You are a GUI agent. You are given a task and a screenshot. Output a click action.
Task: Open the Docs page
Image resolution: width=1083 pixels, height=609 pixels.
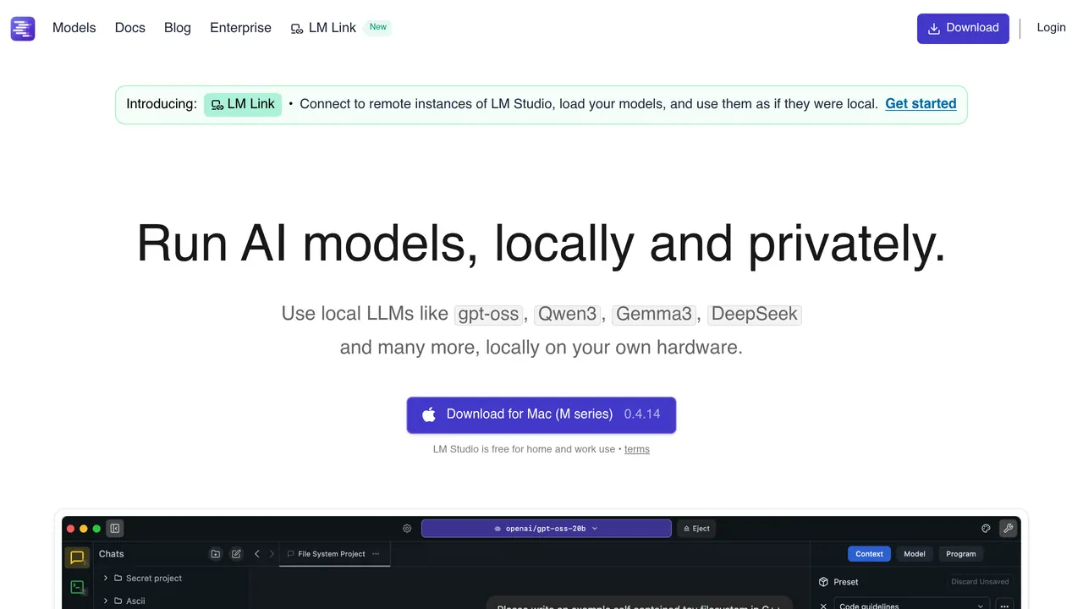130,28
